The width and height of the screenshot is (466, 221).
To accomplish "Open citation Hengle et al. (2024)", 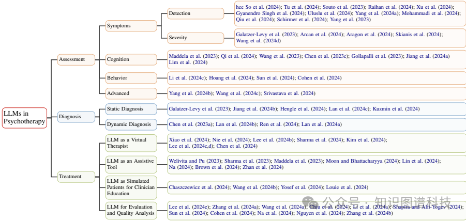I will tap(303, 109).
